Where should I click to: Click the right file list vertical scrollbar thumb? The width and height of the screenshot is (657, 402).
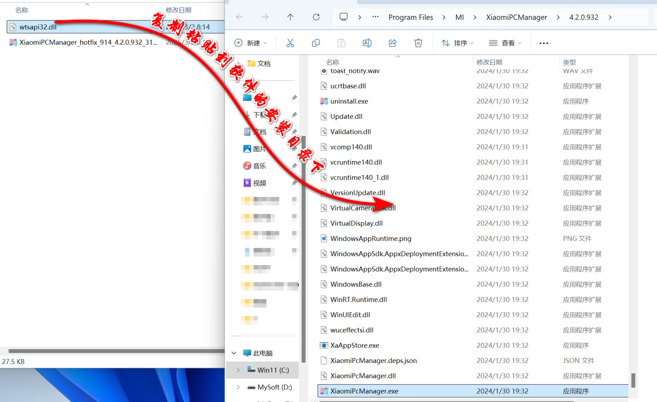(633, 380)
